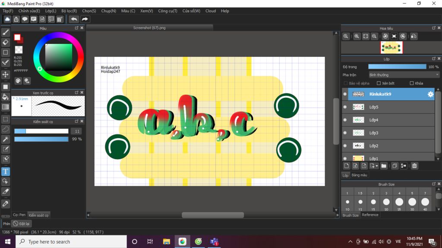Open the Cloud menu
This screenshot has width=442, height=248.
tap(211, 11)
